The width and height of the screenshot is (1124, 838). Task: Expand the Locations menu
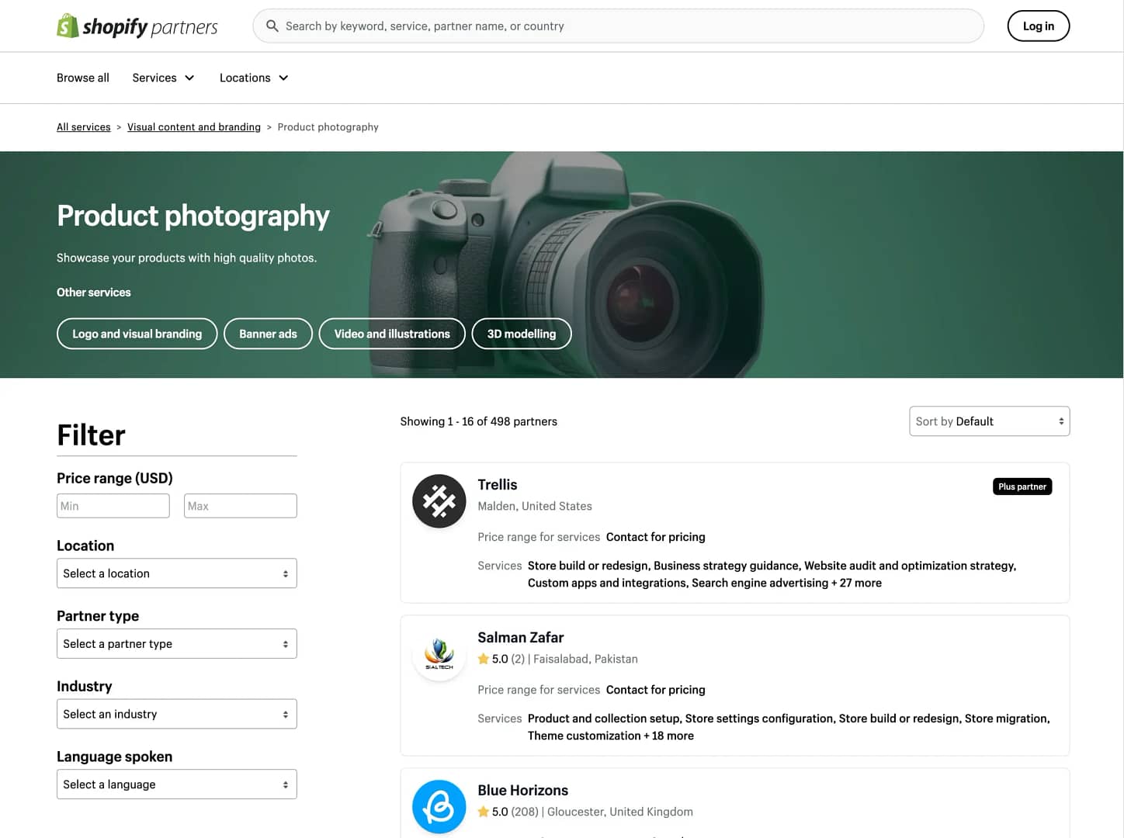pyautogui.click(x=254, y=78)
